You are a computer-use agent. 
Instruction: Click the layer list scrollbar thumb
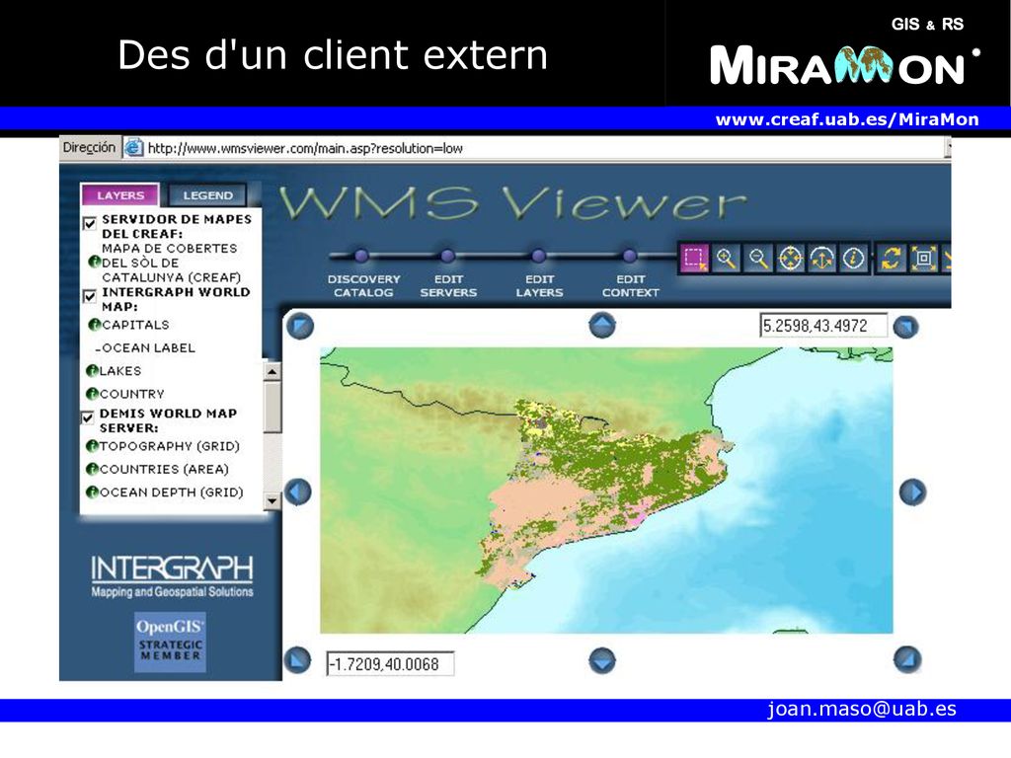(272, 407)
